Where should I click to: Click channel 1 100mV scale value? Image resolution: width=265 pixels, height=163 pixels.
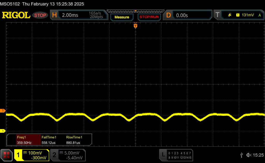tap(35, 153)
